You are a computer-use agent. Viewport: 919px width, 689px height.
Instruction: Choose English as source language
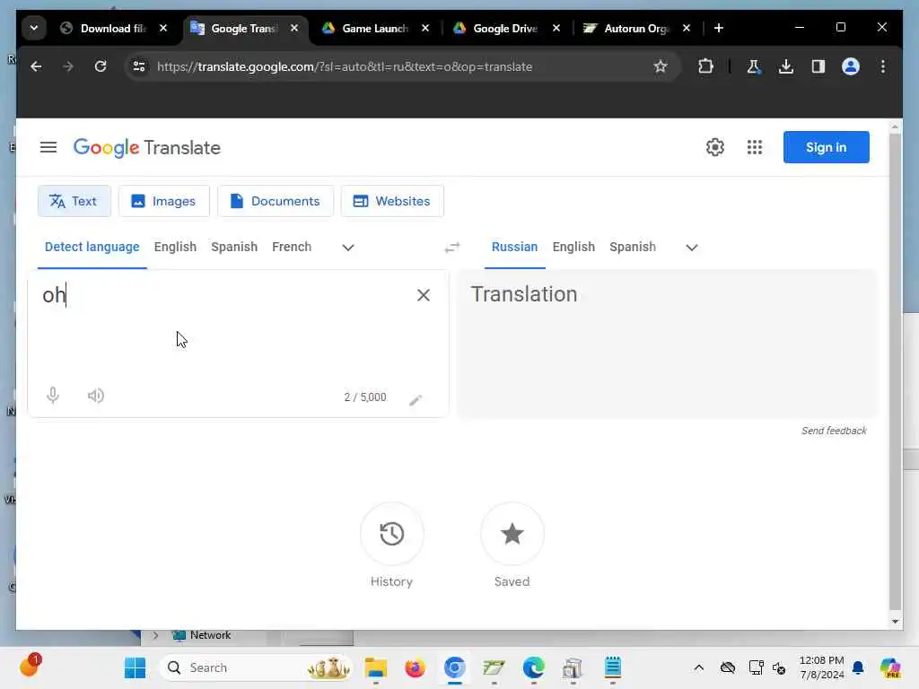click(x=175, y=247)
